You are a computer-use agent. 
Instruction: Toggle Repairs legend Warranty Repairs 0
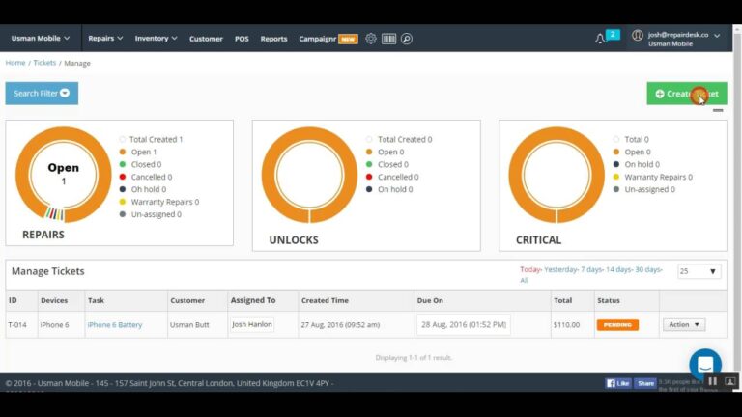(159, 202)
